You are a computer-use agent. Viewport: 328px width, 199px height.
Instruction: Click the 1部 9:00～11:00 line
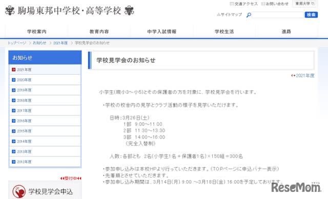[x=143, y=124]
